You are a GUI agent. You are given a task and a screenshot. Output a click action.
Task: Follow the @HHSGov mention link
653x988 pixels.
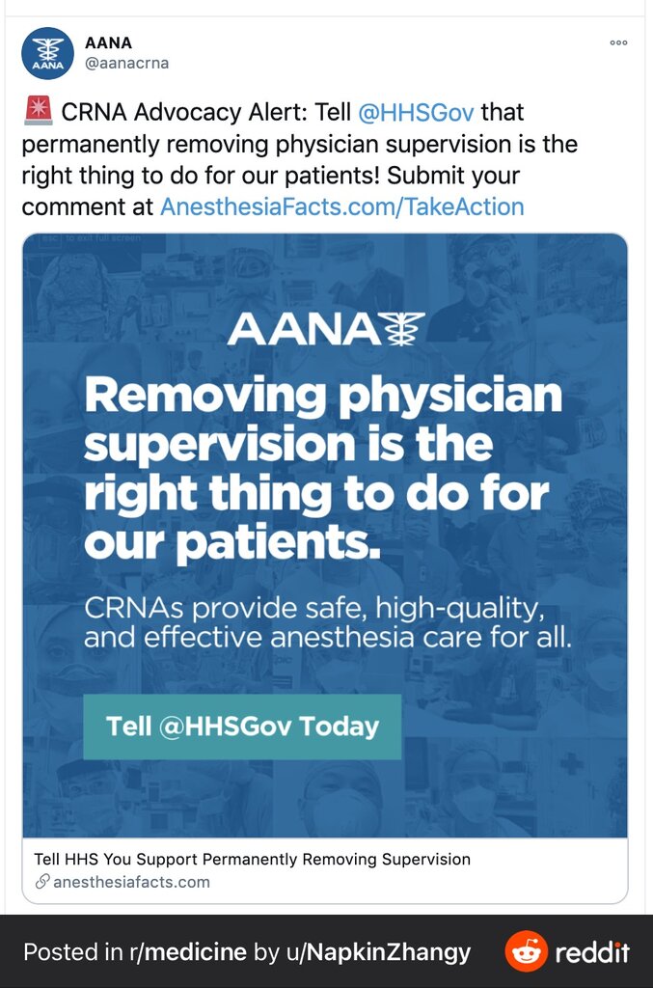pos(416,112)
